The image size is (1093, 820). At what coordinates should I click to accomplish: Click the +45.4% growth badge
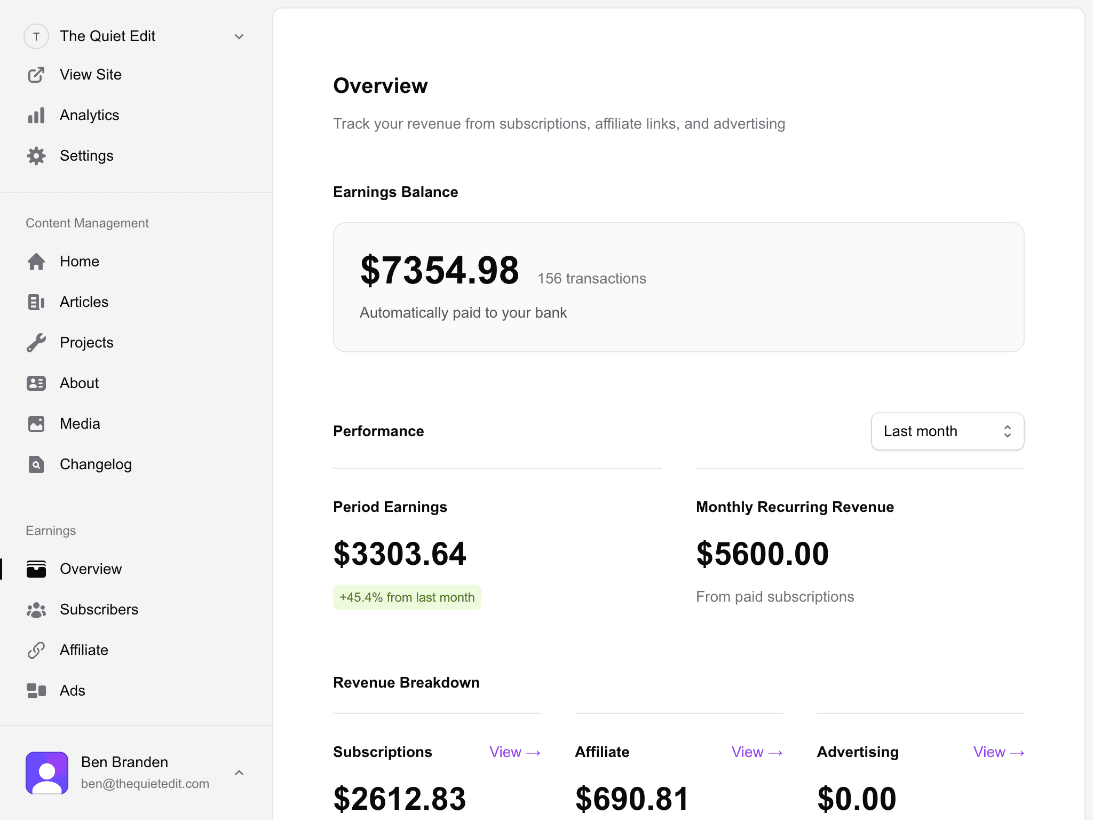(x=407, y=597)
